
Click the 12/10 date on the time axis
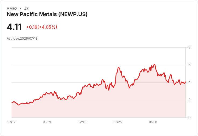coord(82,122)
